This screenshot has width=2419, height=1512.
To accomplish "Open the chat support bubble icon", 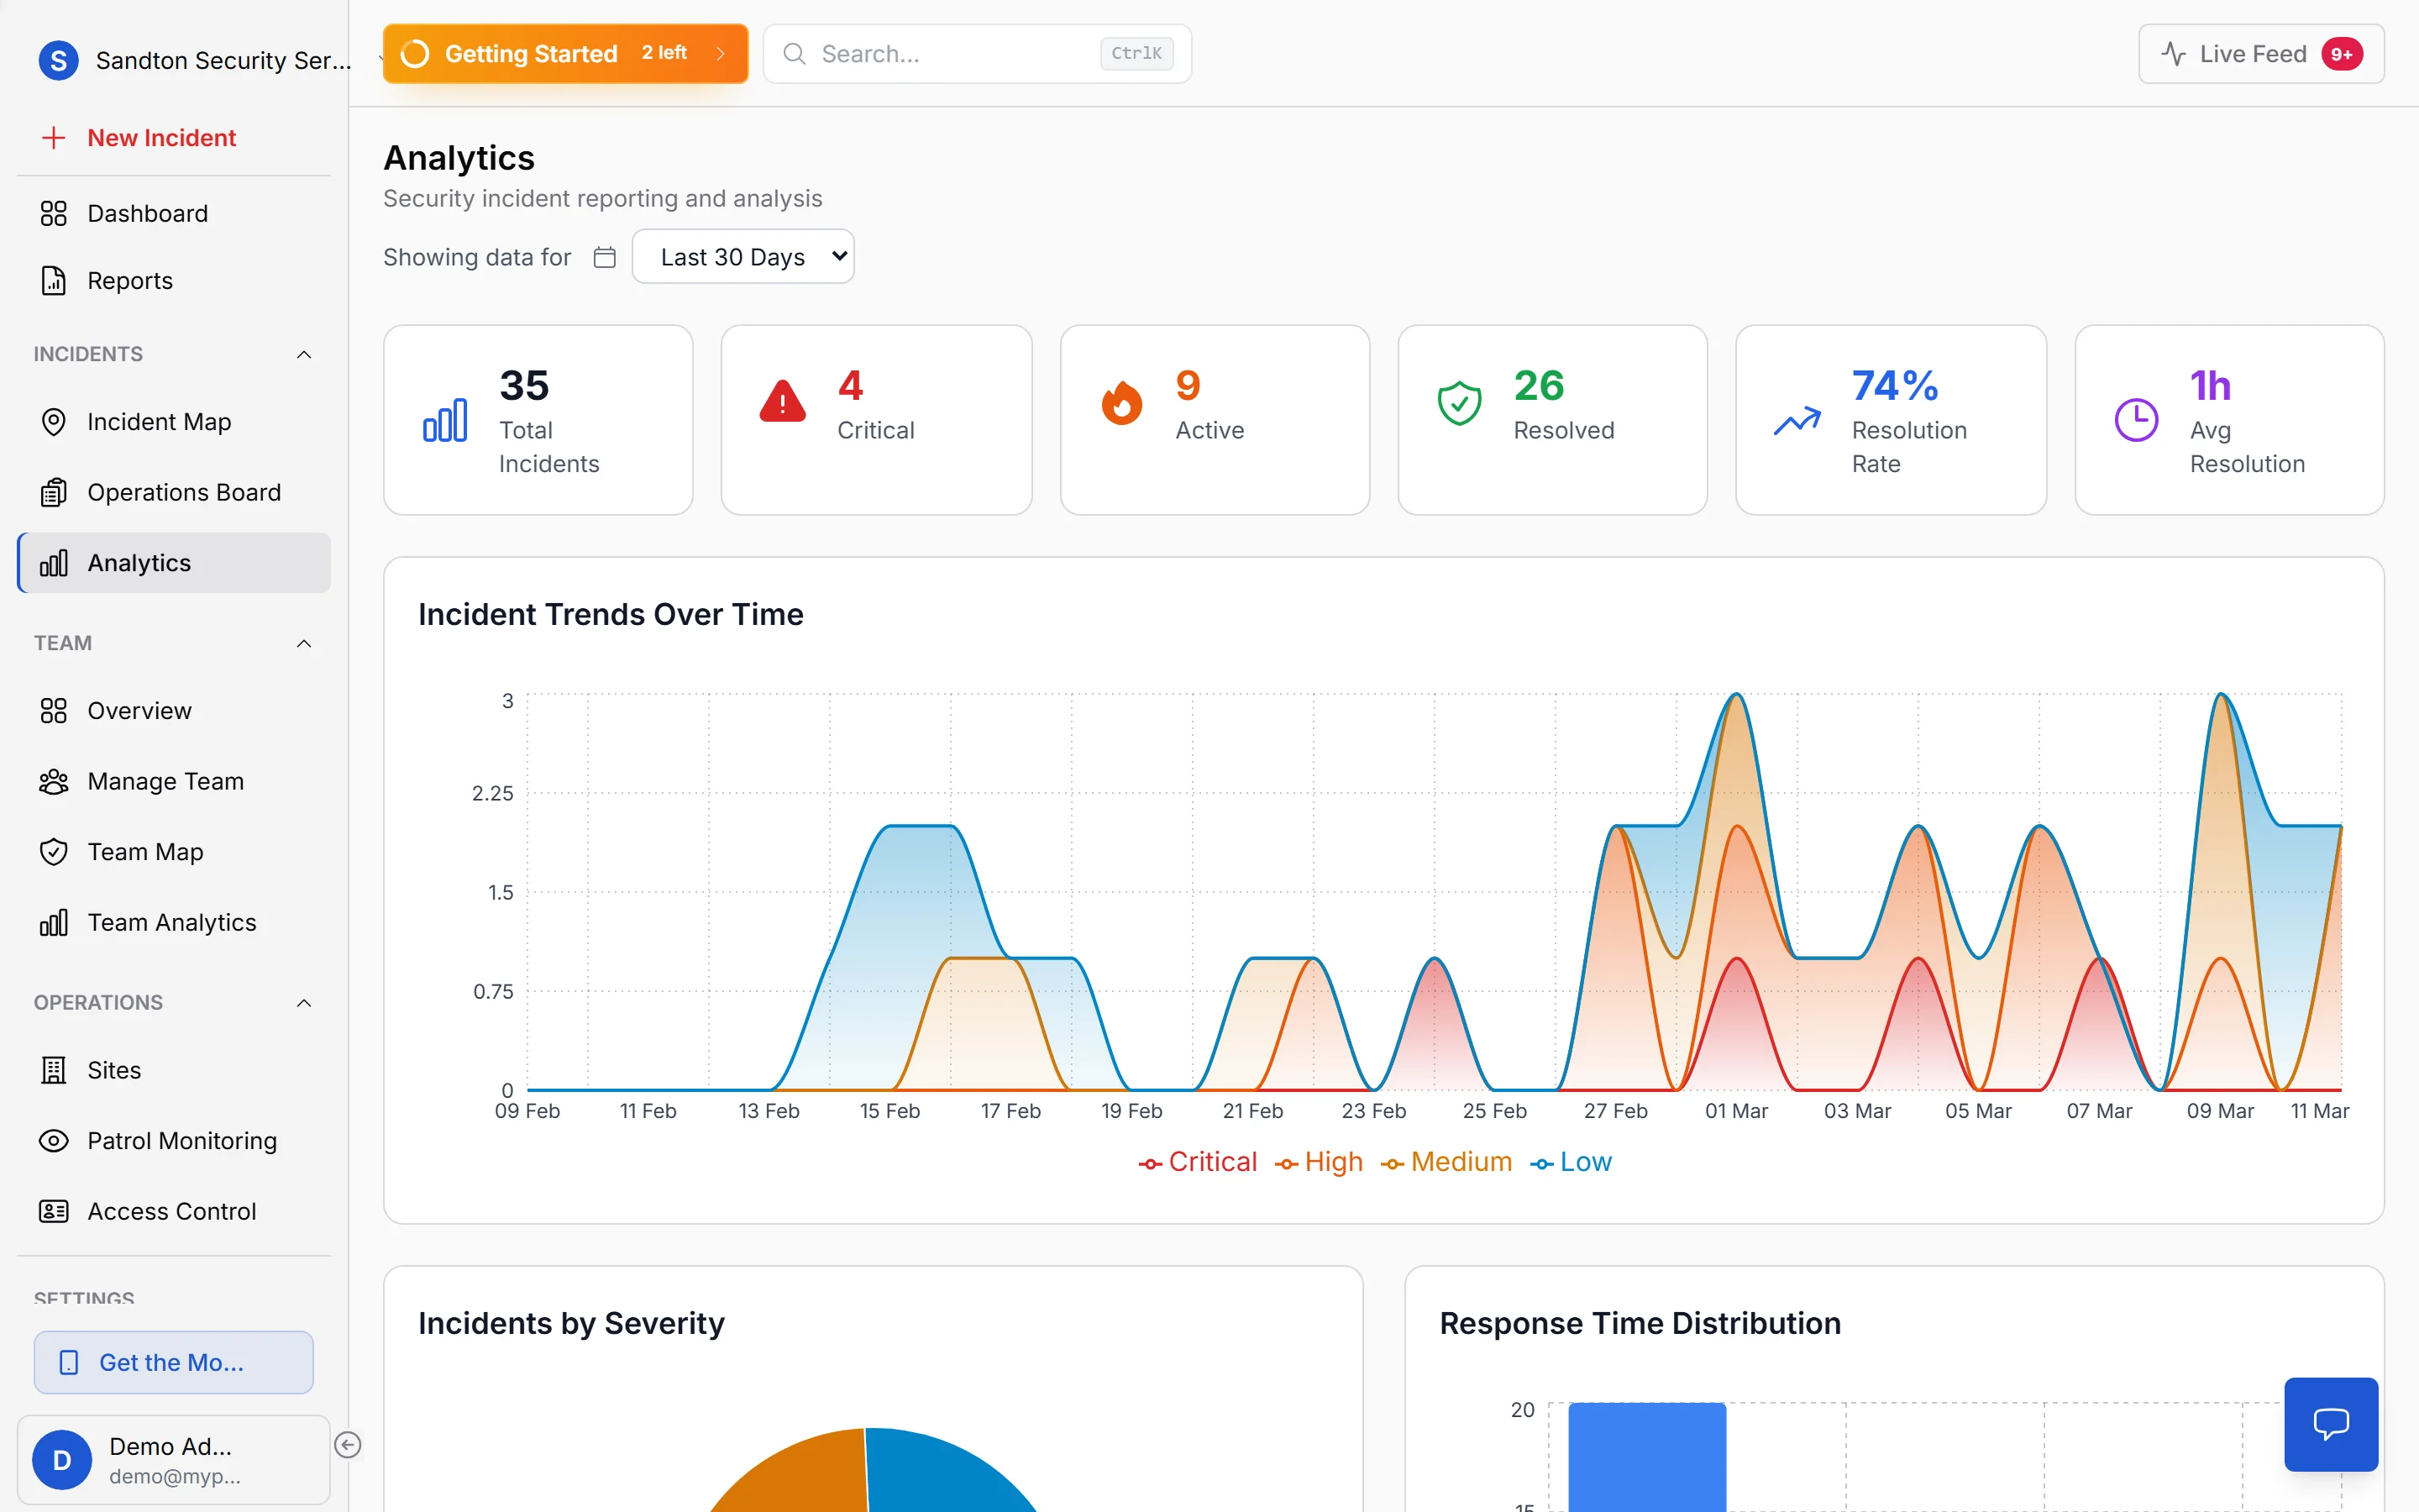I will (2331, 1424).
